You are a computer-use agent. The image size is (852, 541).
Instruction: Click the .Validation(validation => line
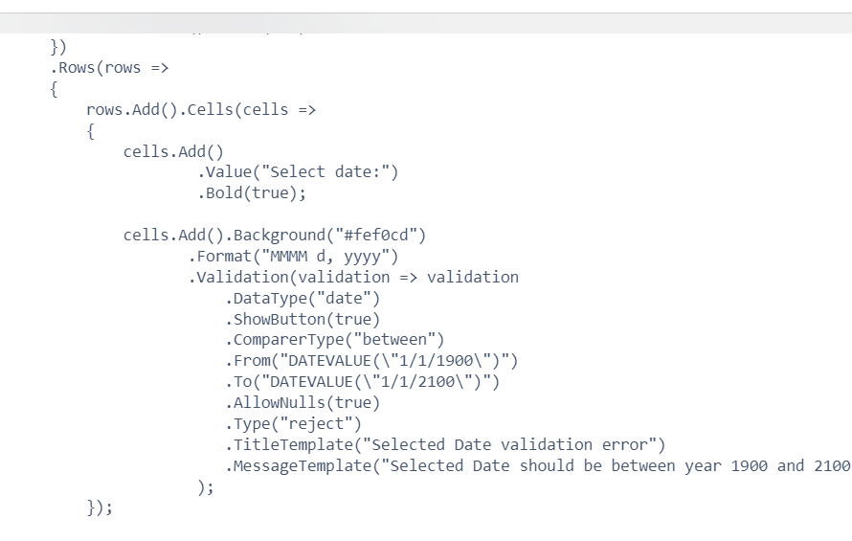[353, 278]
